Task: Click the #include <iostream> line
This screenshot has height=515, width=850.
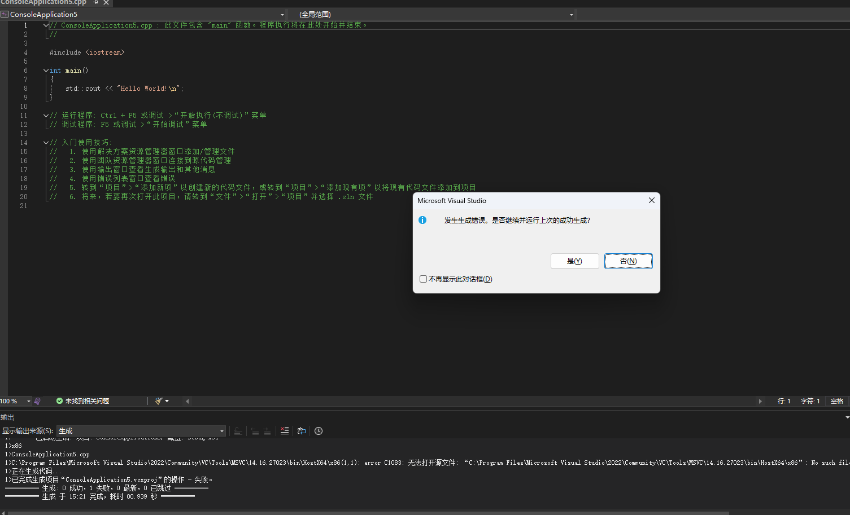Action: pyautogui.click(x=86, y=52)
